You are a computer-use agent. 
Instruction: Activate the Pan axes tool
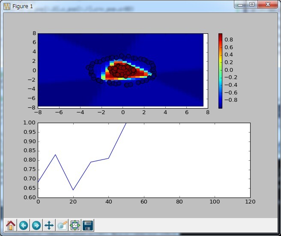(x=49, y=225)
